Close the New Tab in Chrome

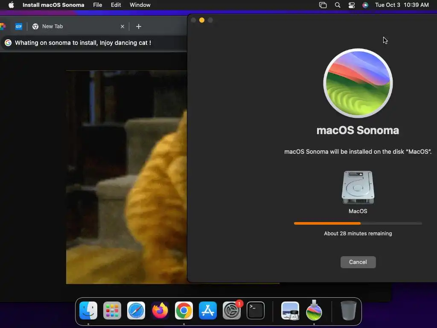pyautogui.click(x=122, y=26)
